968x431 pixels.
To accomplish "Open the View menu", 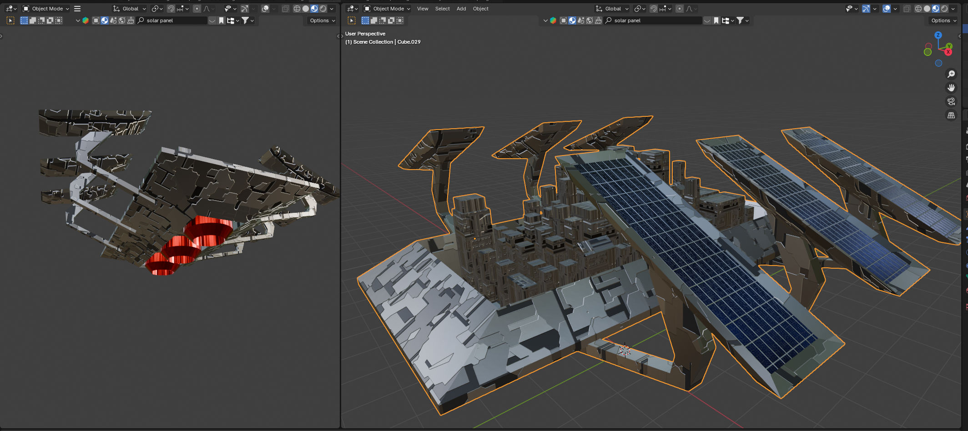I will tap(423, 8).
